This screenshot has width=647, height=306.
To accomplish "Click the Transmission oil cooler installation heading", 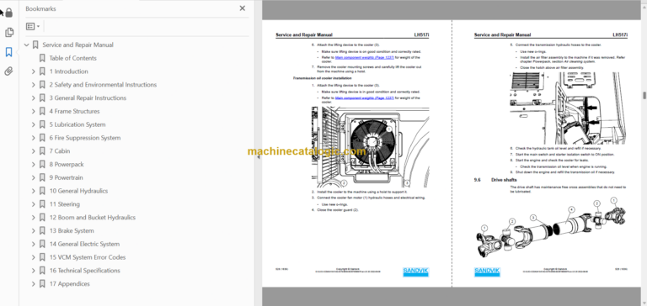I will tap(323, 78).
